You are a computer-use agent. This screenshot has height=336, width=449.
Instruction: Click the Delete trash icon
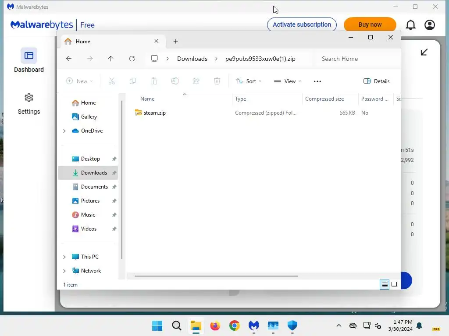217,81
